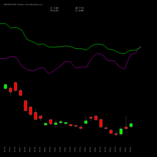Click the red long-wick candlestick for 01 Jan
The image size is (157, 157).
click(126, 128)
